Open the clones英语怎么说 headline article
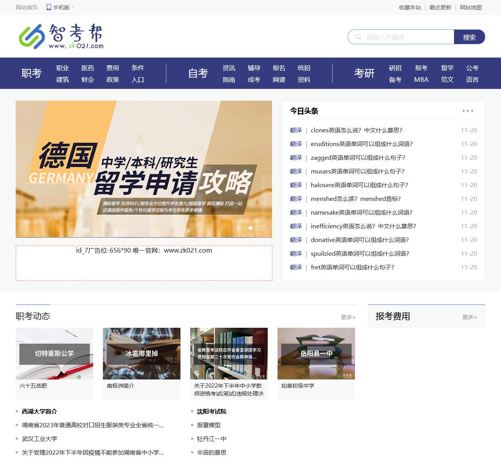The height and width of the screenshot is (457, 501). click(357, 130)
